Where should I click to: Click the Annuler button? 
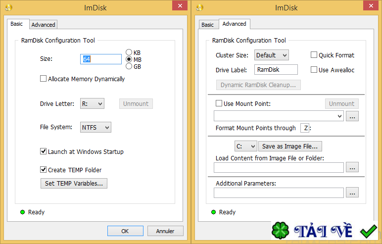tap(165, 231)
